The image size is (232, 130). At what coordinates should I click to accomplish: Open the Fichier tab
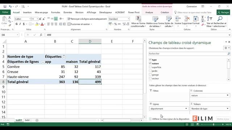[5, 12]
